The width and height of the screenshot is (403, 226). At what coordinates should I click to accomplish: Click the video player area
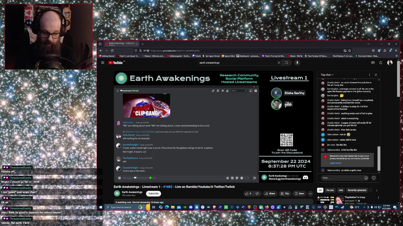pyautogui.click(x=213, y=127)
